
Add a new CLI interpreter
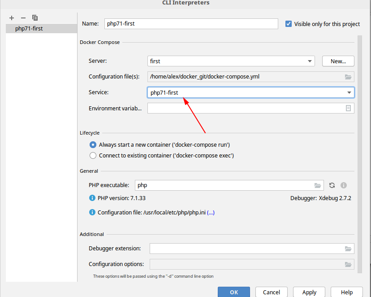click(11, 18)
